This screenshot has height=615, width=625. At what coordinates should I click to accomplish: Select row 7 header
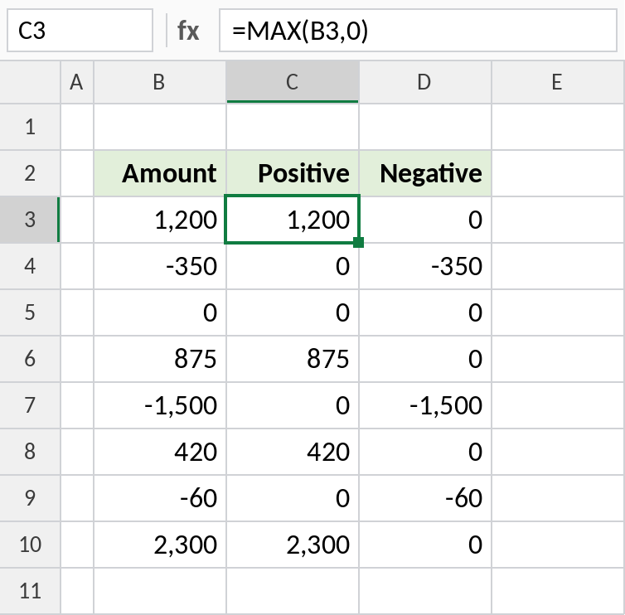(x=30, y=405)
